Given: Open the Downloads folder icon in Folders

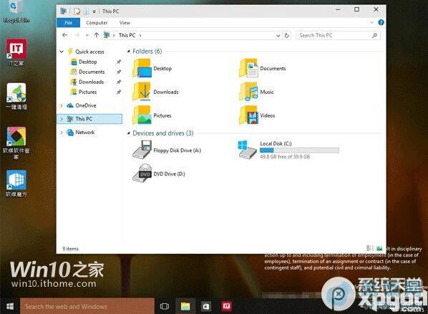Looking at the screenshot, I should coord(142,92).
